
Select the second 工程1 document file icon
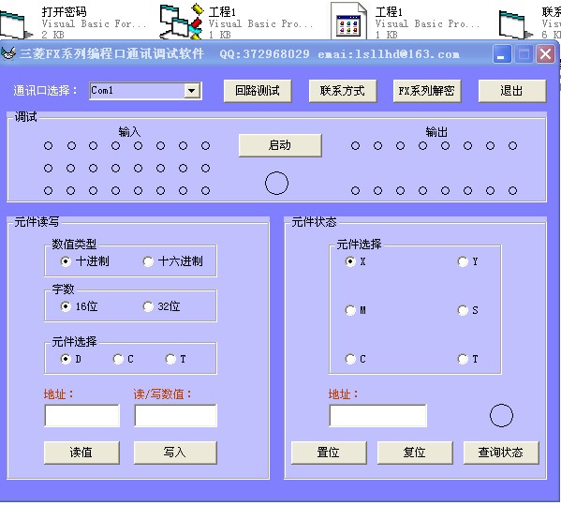click(348, 22)
